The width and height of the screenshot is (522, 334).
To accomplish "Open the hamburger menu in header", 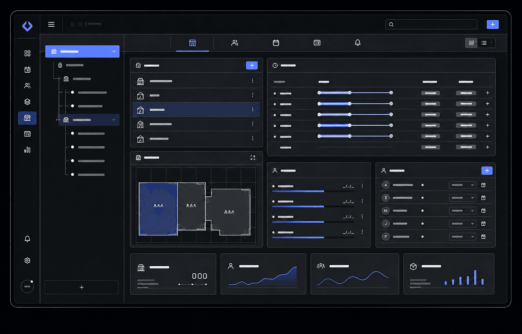I will [x=51, y=24].
